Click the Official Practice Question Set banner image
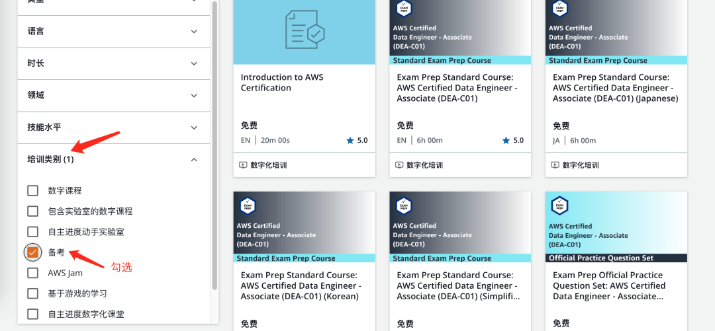Viewport: 715px width, 331px height. pyautogui.click(x=616, y=227)
